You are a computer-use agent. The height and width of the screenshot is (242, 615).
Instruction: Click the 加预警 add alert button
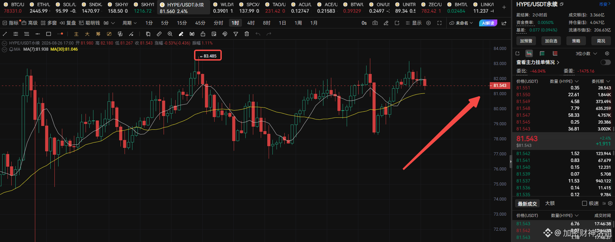(526, 41)
